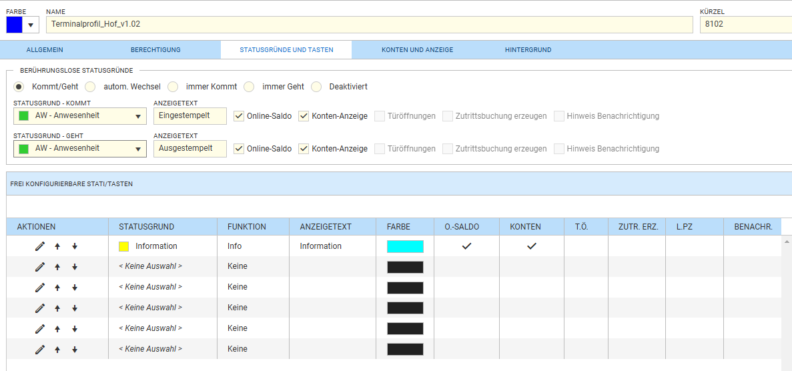This screenshot has height=371, width=792.
Task: Click the black color swatch in the second table row
Action: (405, 267)
